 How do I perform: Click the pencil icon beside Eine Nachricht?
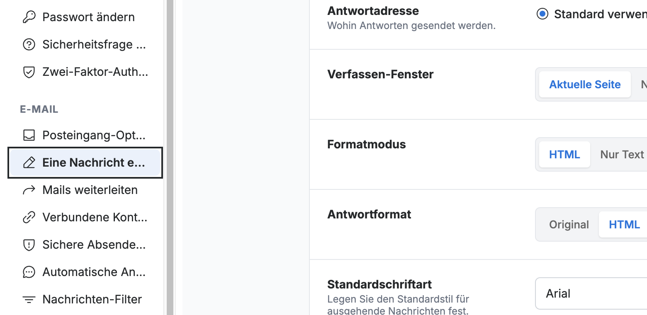tap(29, 162)
